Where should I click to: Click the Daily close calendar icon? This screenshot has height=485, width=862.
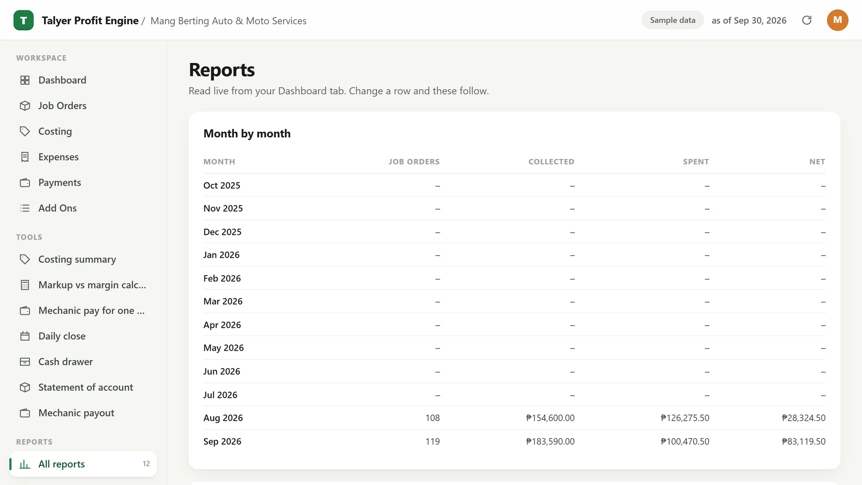click(25, 336)
